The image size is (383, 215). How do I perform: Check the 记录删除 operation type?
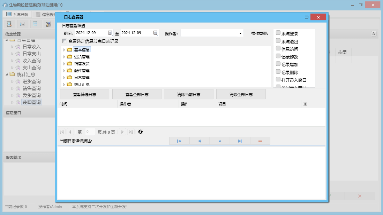point(278,72)
